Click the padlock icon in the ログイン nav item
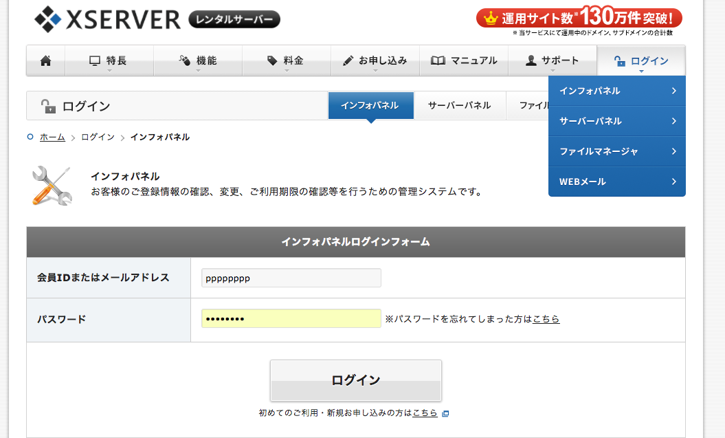This screenshot has width=725, height=438. tap(620, 61)
